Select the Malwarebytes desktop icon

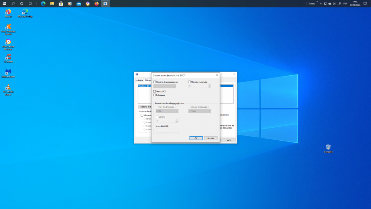8,72
